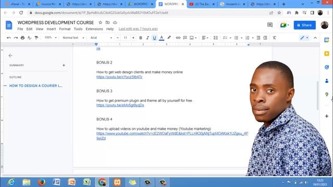Screen dimensions: 333x187
Task: Click the redo icon in toolbar
Action: tap(16, 38)
